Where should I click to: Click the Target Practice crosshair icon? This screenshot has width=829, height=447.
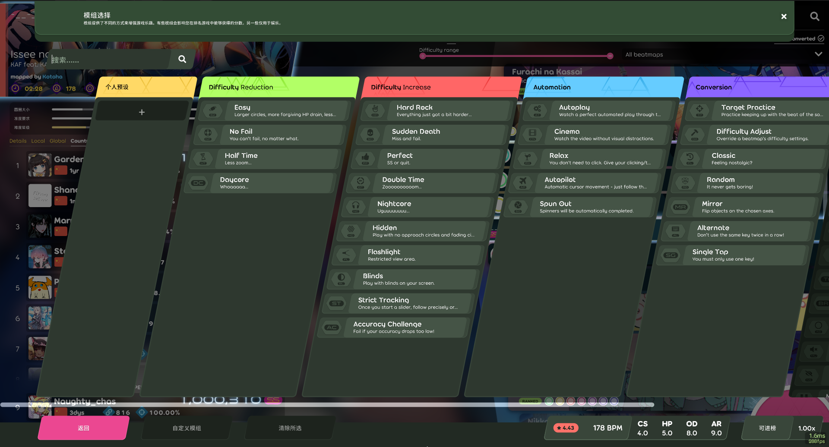[x=699, y=110]
